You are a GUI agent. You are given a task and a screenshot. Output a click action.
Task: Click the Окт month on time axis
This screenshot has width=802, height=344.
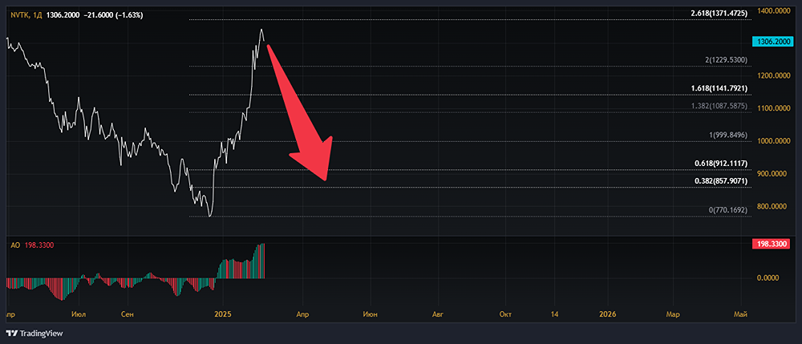(504, 315)
